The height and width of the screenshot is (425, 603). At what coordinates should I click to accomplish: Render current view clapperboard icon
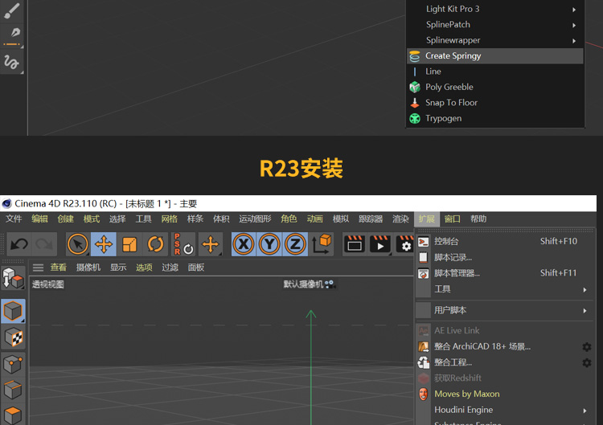[355, 244]
